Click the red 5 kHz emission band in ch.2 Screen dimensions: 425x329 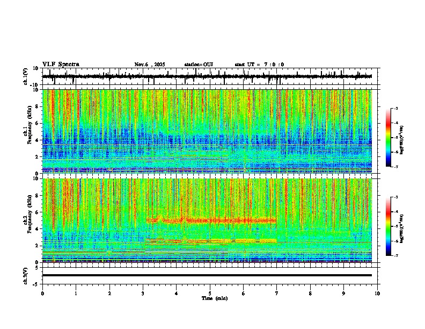(x=211, y=220)
